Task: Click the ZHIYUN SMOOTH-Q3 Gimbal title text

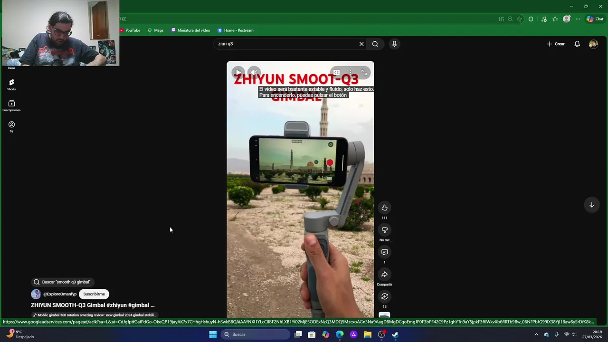Action: click(x=93, y=305)
